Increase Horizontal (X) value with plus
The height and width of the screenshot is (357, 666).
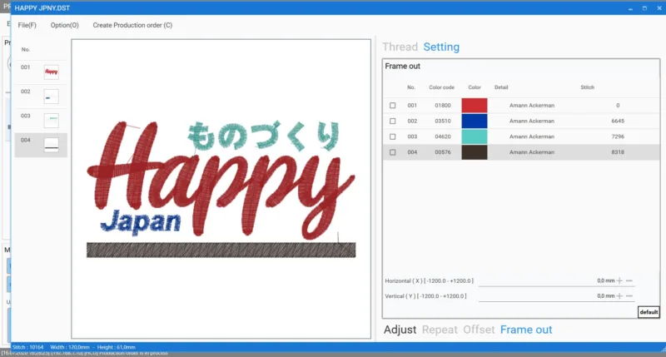619,280
